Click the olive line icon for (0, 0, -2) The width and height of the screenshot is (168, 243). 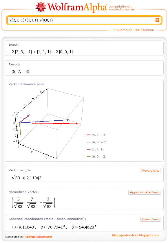pyautogui.click(x=88, y=157)
